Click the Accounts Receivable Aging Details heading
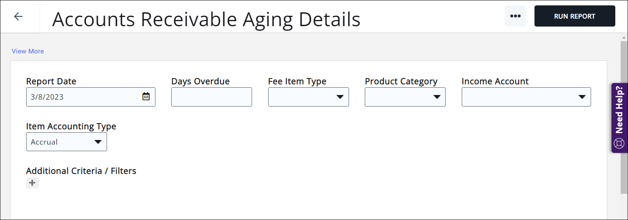 (x=206, y=19)
